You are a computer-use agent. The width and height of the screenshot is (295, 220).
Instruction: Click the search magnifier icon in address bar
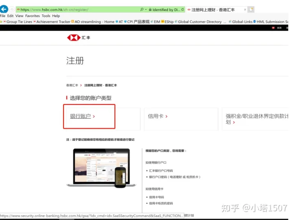142,9
